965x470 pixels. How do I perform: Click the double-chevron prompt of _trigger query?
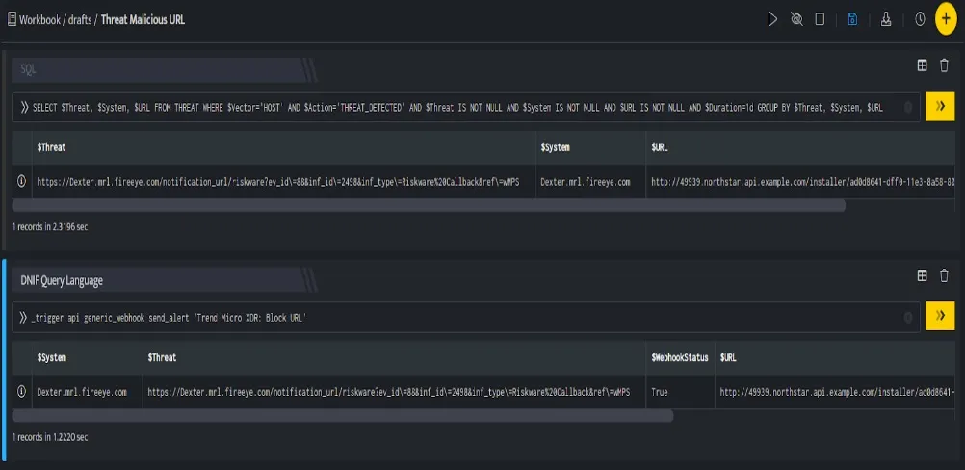coord(23,318)
